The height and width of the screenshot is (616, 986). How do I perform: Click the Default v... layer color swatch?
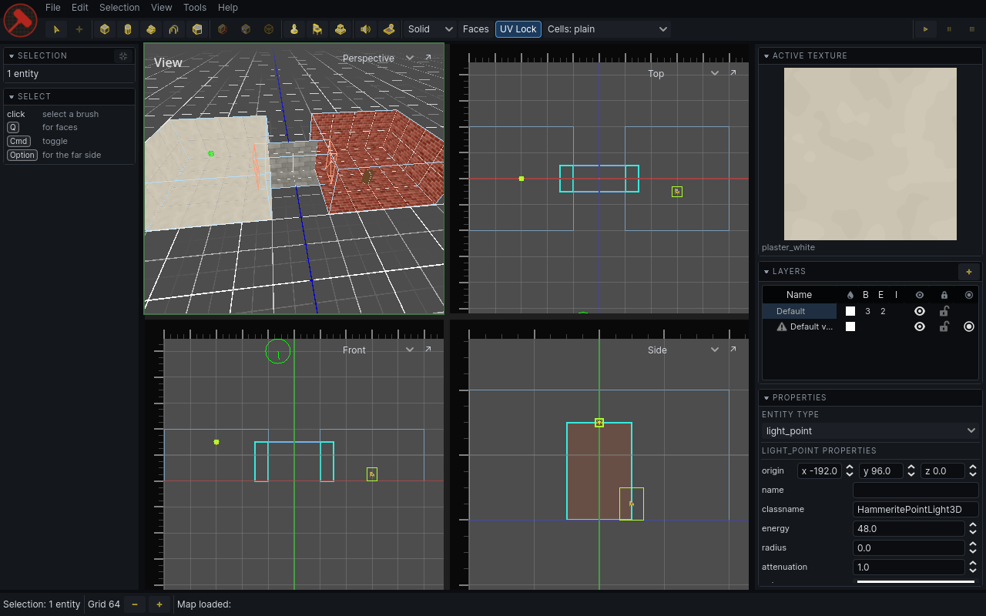[x=850, y=326]
